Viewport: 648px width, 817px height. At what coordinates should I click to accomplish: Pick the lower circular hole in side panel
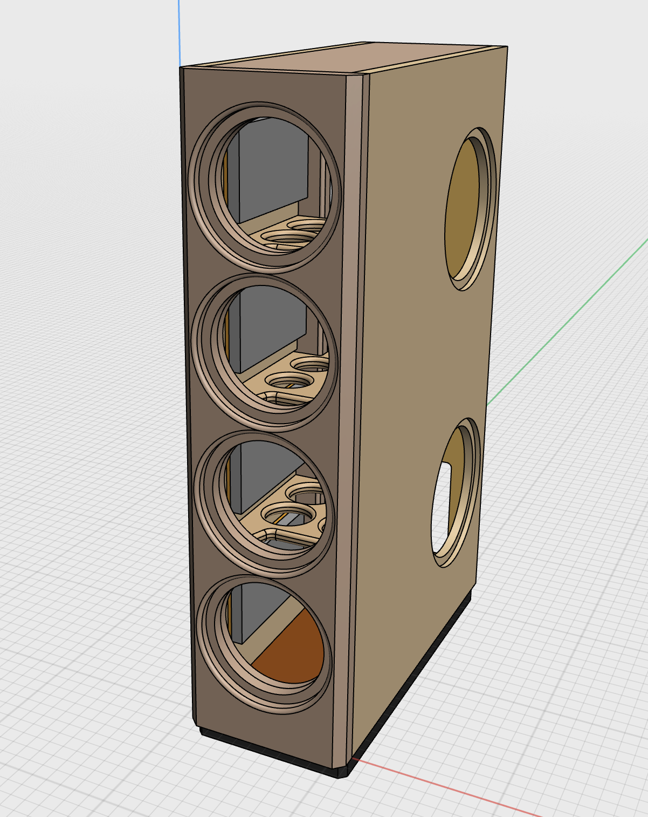[x=456, y=492]
